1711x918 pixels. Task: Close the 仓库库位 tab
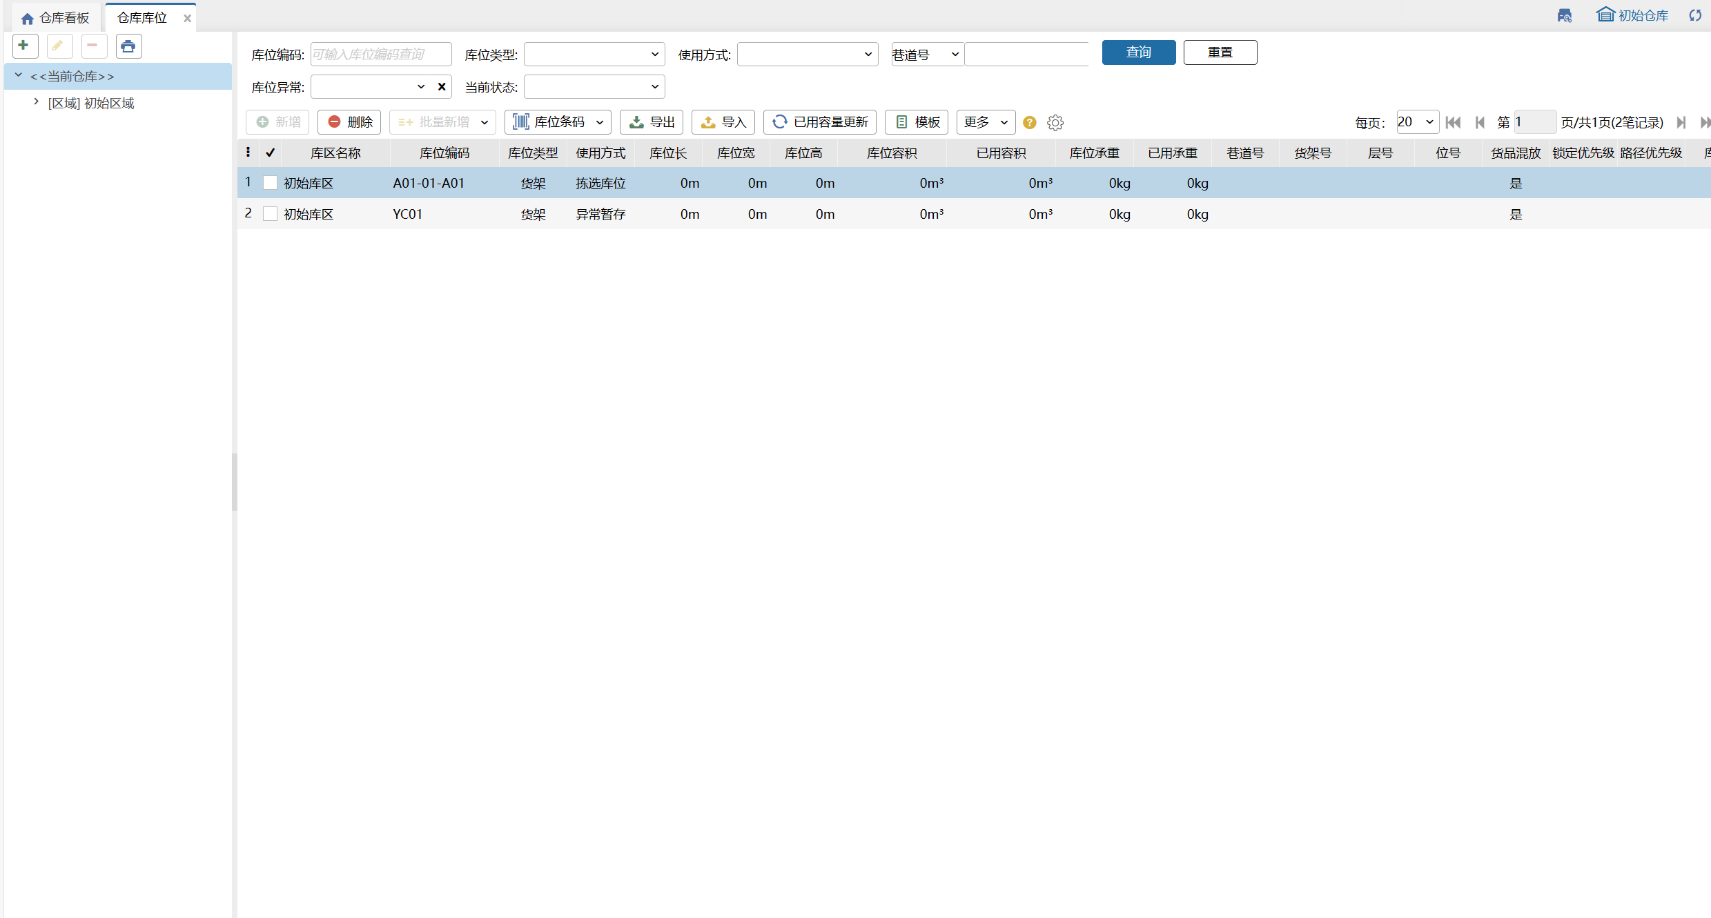[x=187, y=19]
